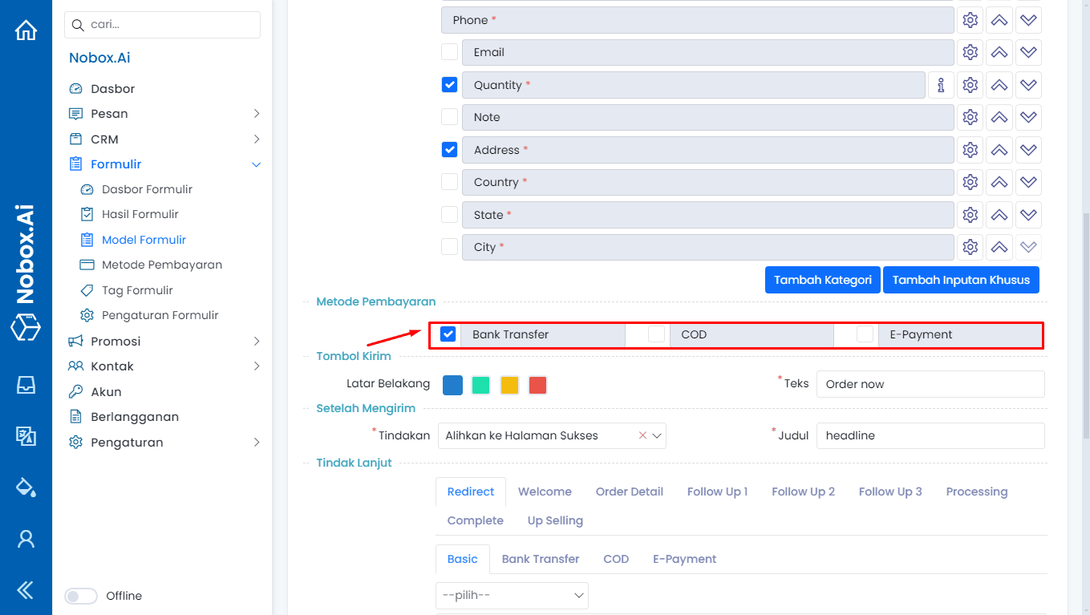The image size is (1090, 615).
Task: Enable the COD payment method checkbox
Action: click(654, 334)
